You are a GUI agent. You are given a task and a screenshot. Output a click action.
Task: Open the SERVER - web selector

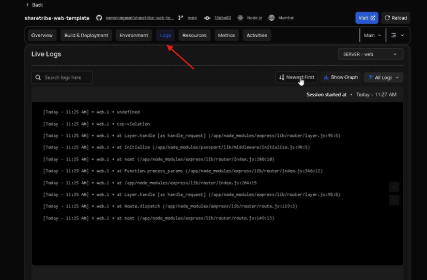click(x=370, y=54)
